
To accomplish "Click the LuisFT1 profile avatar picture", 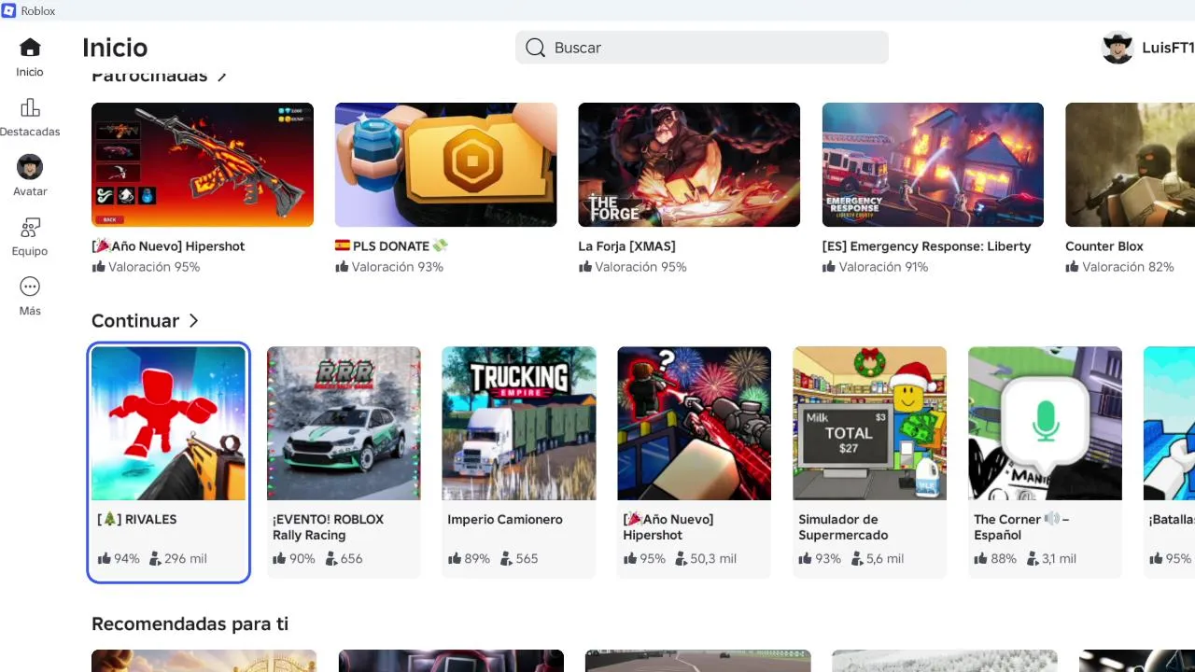I will 1118,48.
